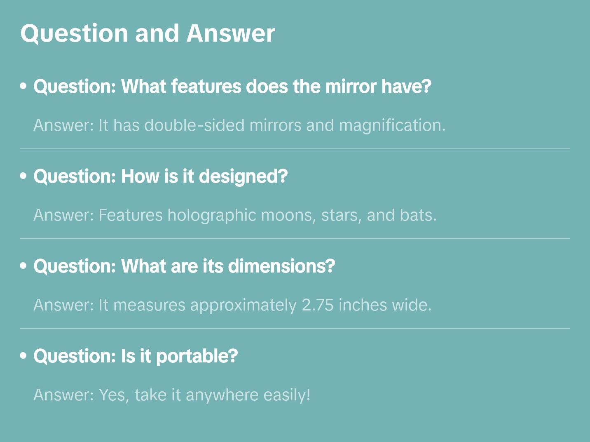Image resolution: width=590 pixels, height=442 pixels.
Task: Expand the "What are its dimensions?" question
Action: [x=184, y=266]
